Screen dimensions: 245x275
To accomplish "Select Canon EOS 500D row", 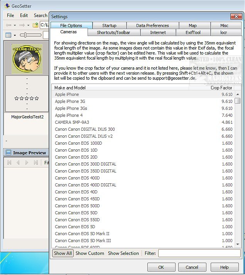I will [143, 206].
